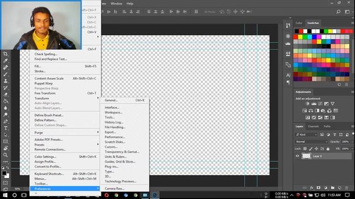Open the Swatches panel menu
This screenshot has height=199, width=355.
coord(353,23)
